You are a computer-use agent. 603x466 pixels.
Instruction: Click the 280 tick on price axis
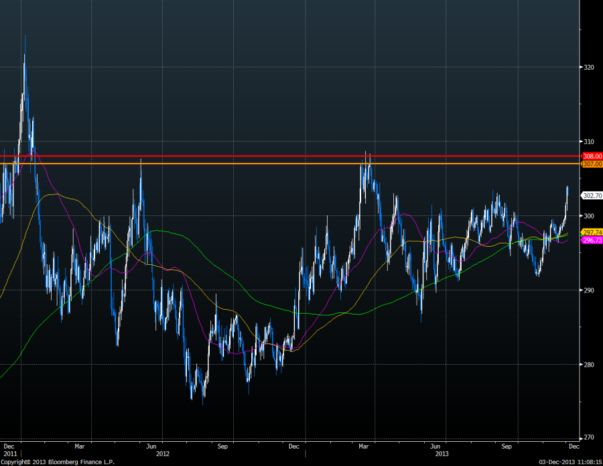588,365
